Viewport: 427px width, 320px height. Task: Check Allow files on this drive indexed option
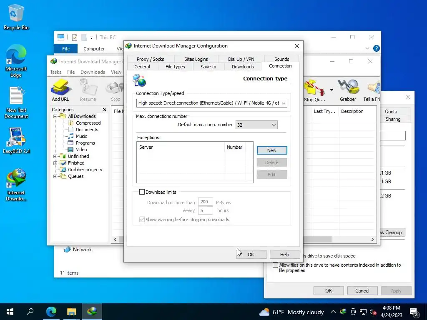pos(275,265)
